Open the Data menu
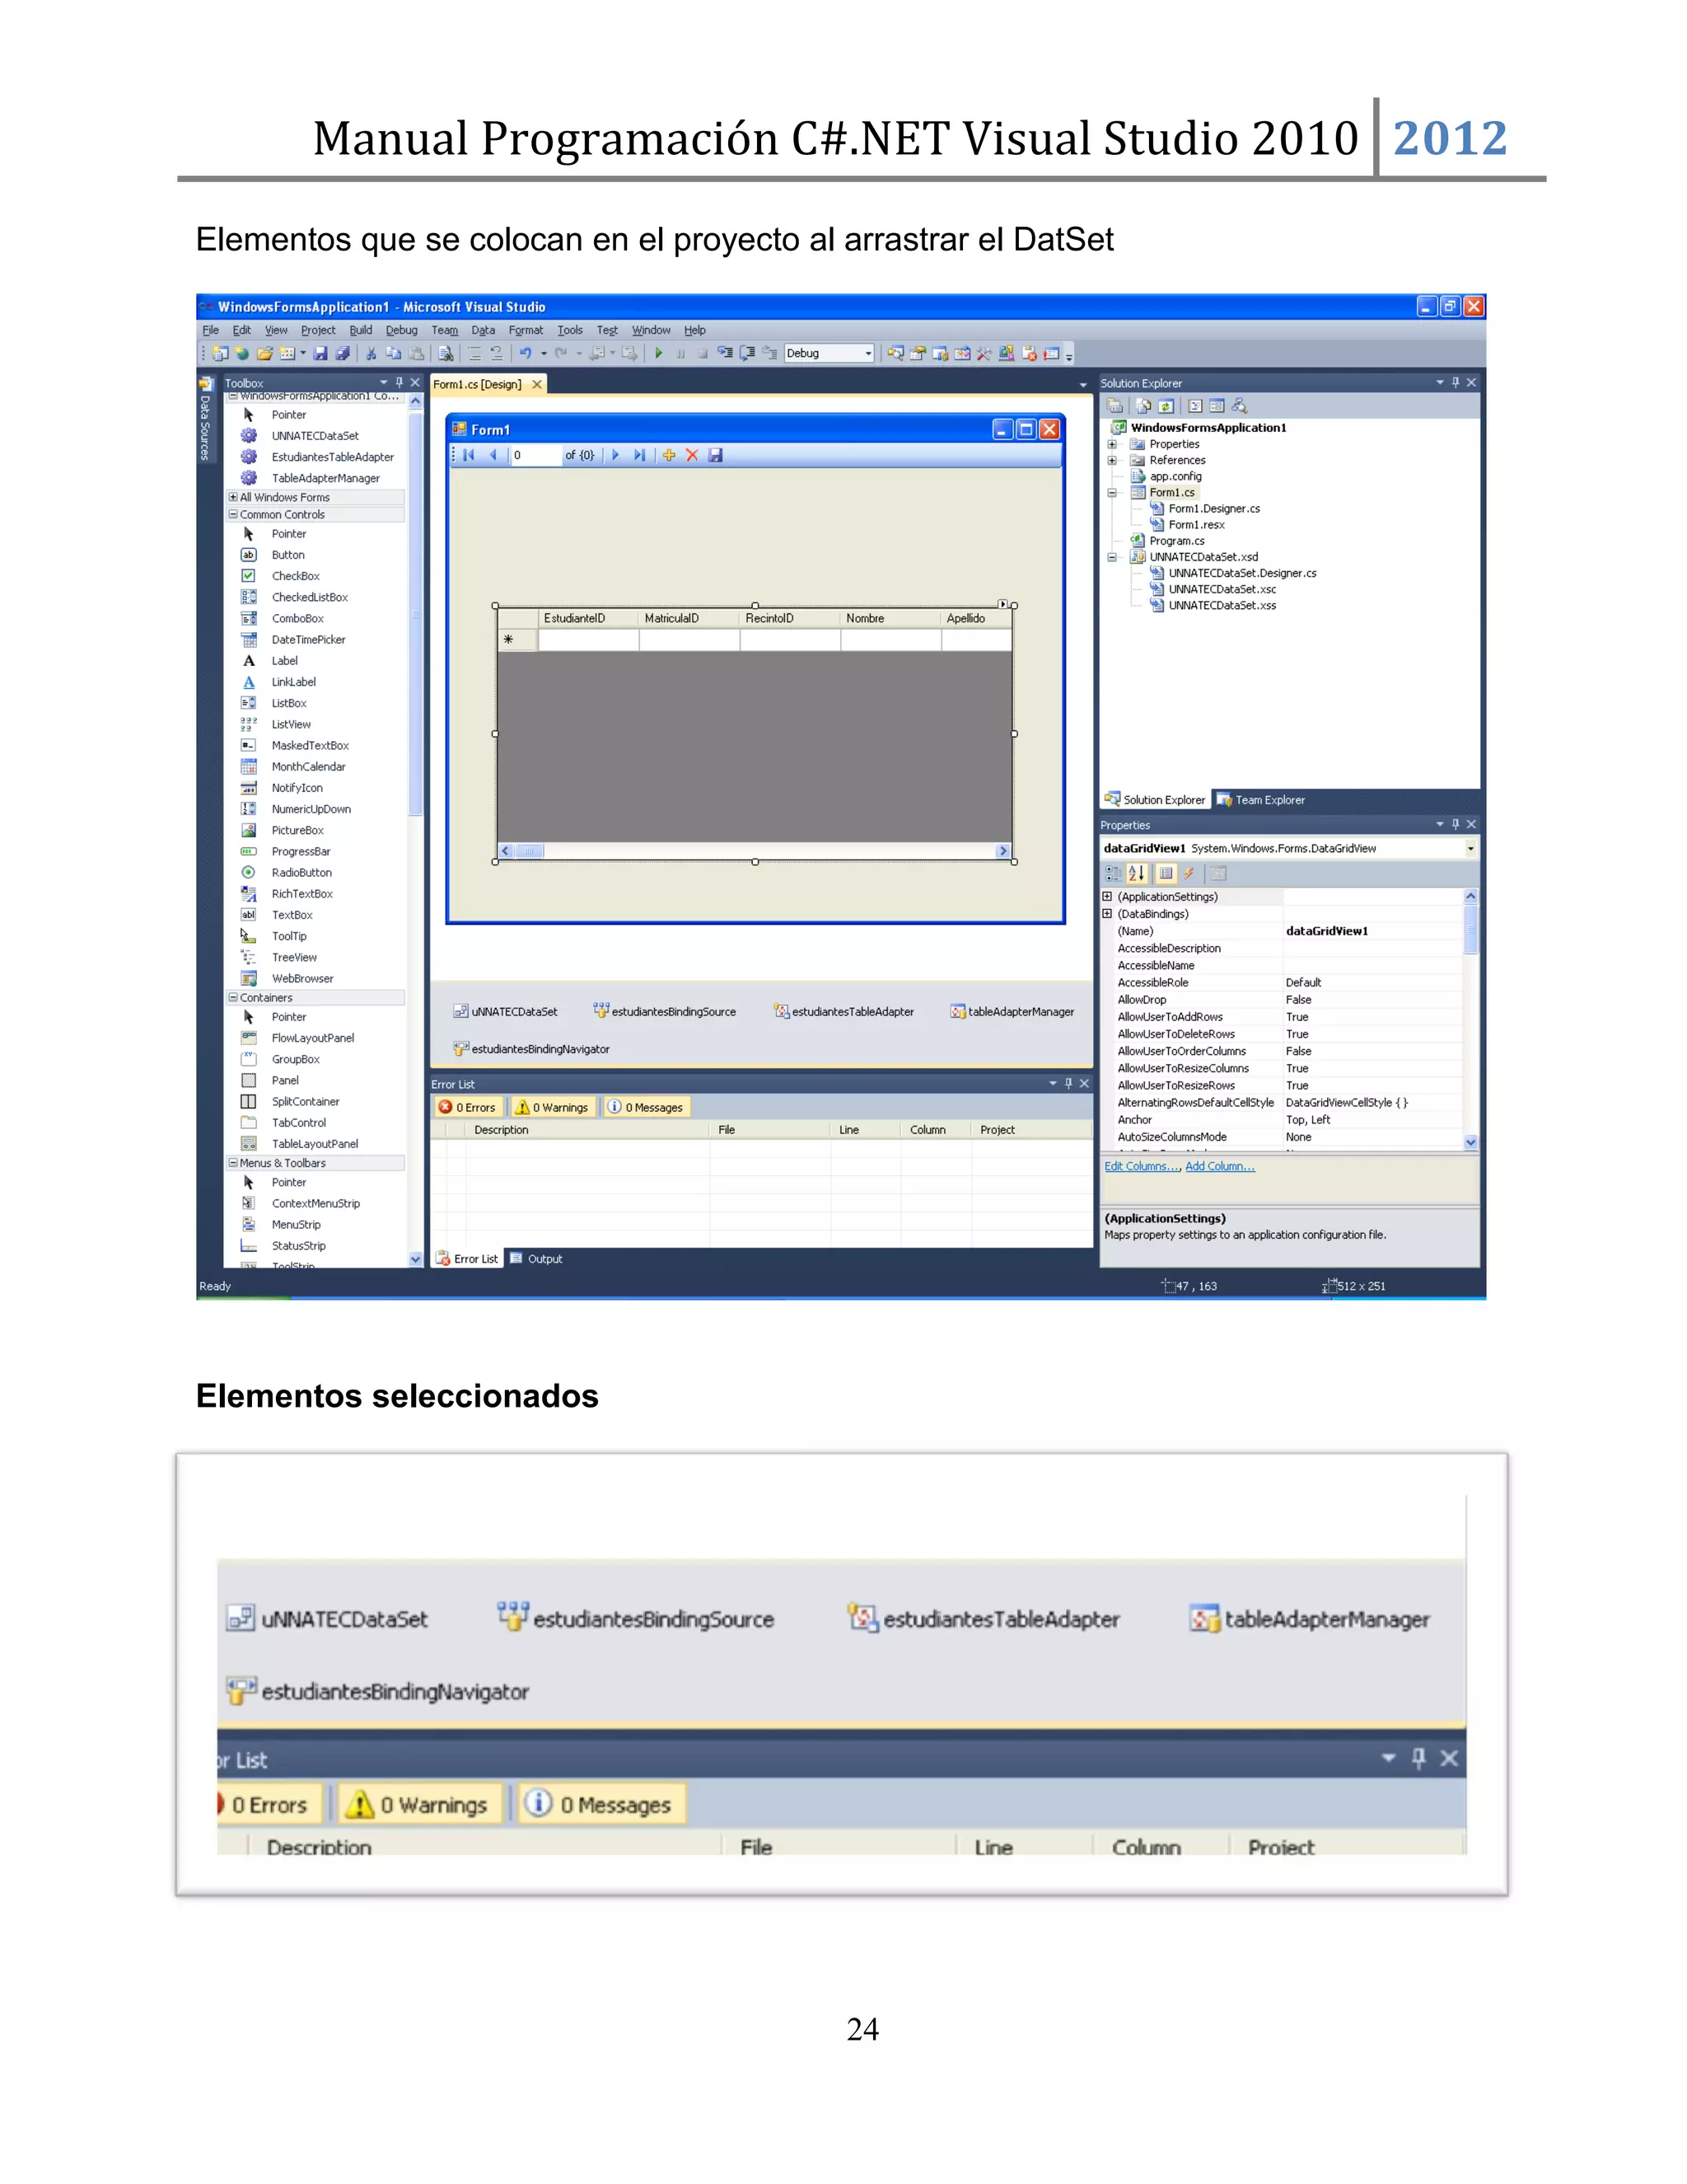 pos(483,330)
